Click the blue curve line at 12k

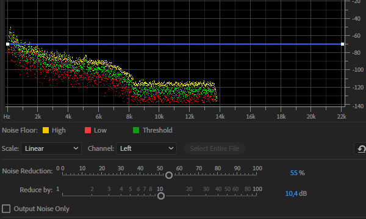[x=190, y=44]
